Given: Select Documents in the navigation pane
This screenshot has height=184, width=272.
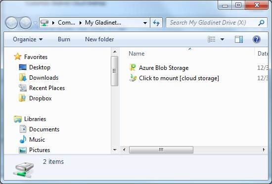Looking at the screenshot, I should point(44,129).
